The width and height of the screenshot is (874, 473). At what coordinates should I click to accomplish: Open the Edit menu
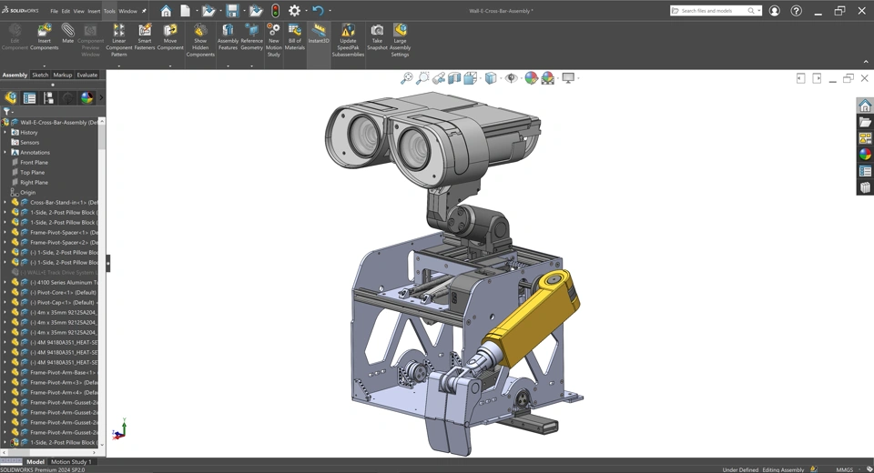tap(66, 11)
